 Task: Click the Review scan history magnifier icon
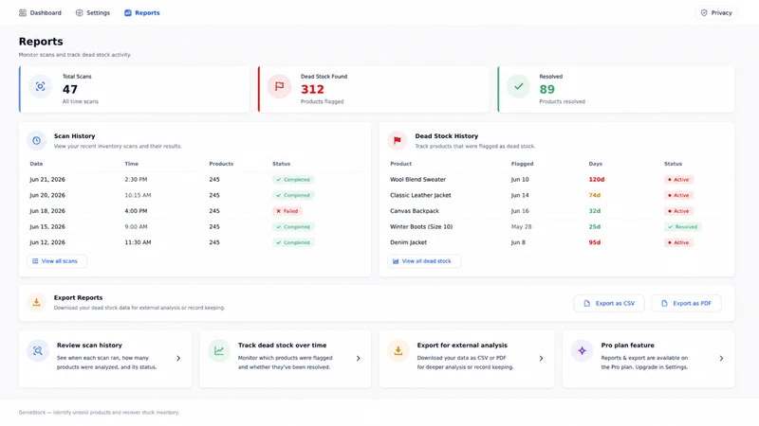tap(38, 351)
